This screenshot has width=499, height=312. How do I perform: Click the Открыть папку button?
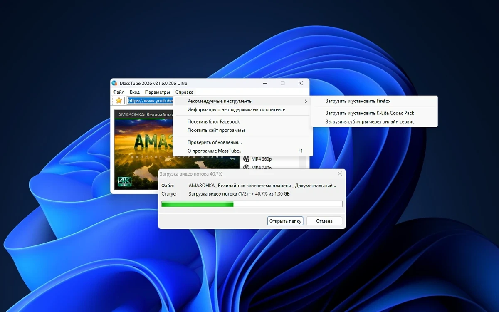pyautogui.click(x=285, y=221)
